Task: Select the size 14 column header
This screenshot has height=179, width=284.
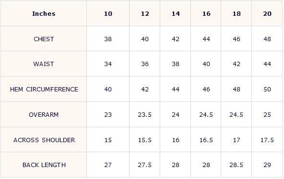Action: click(x=176, y=14)
